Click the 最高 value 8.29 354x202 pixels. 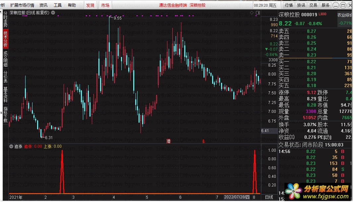[x=311, y=99]
